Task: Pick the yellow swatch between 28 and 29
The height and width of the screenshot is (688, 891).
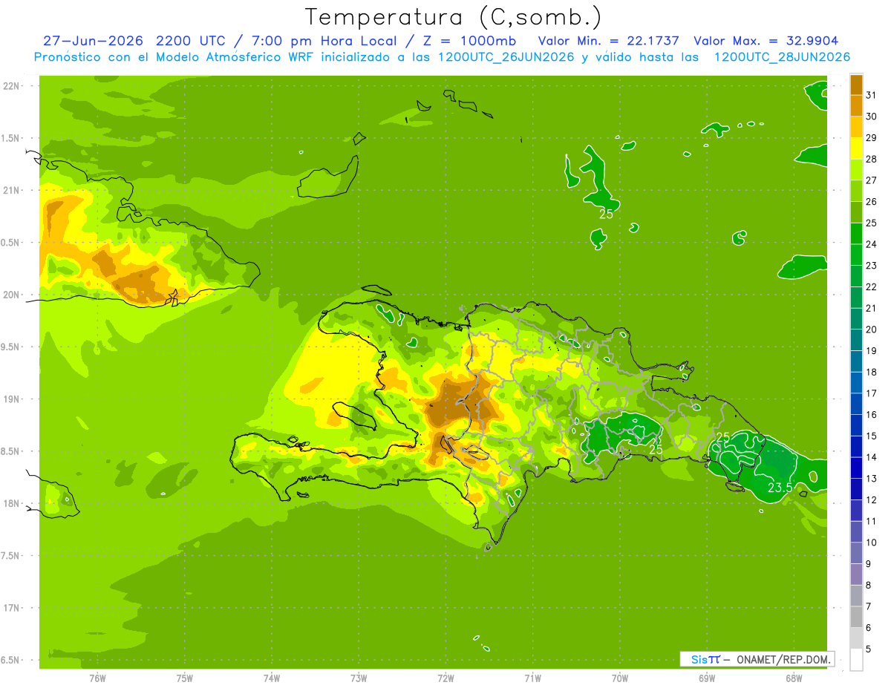Action: tap(856, 148)
